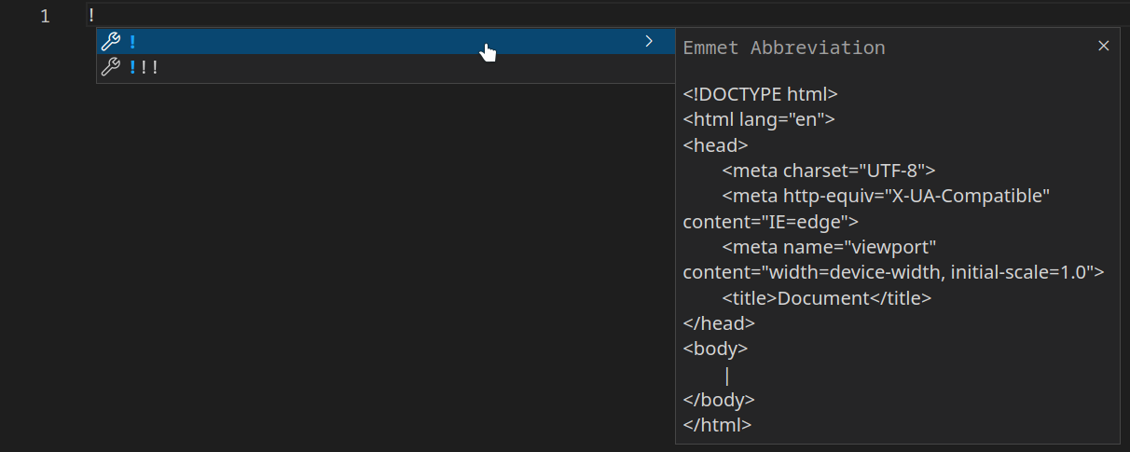Close the Emmet Abbreviation details panel
The height and width of the screenshot is (452, 1130).
(1103, 46)
